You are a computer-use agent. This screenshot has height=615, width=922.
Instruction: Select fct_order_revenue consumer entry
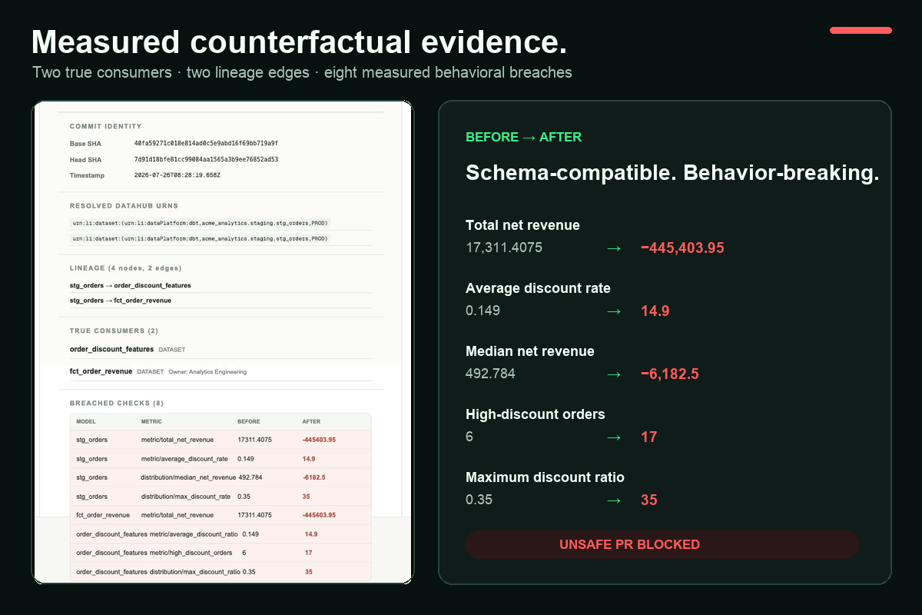pyautogui.click(x=101, y=372)
